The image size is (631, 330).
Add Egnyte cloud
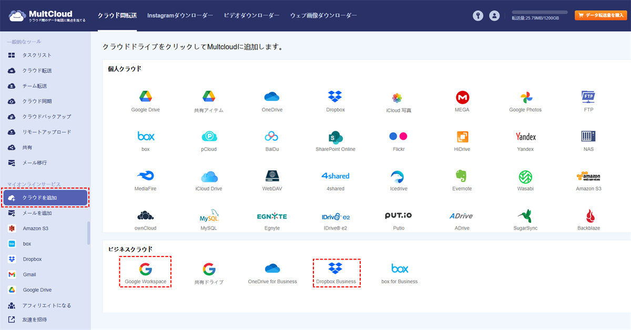click(272, 216)
